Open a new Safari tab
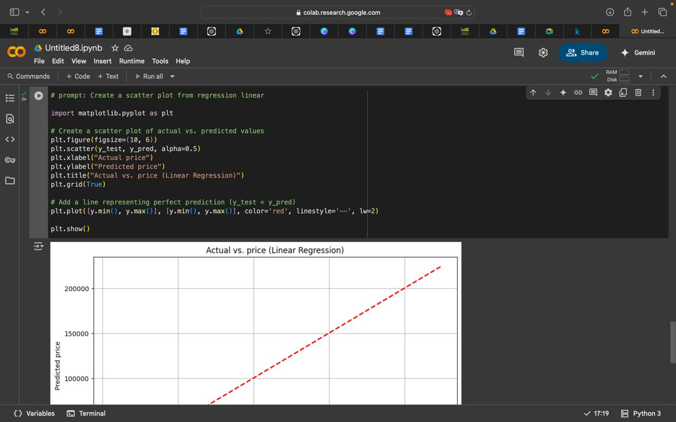676x422 pixels. tap(645, 12)
